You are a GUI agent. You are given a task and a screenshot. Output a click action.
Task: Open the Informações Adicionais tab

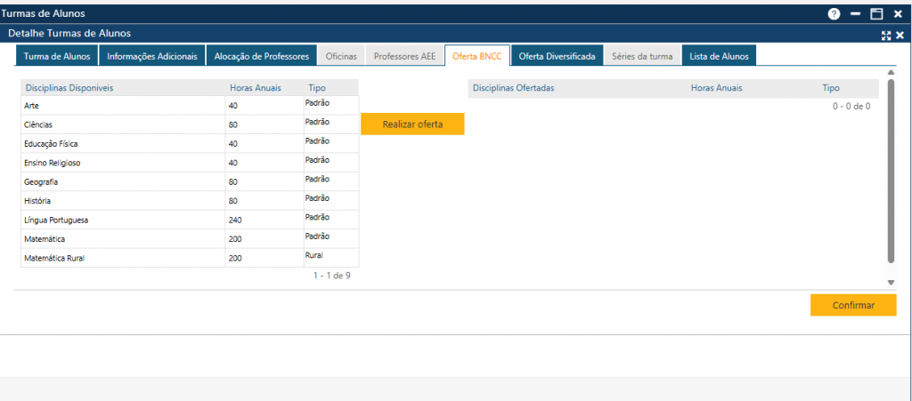coord(152,56)
